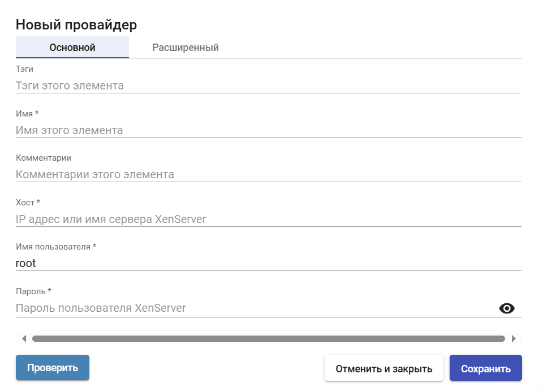Click the XenServer host address field
Screen dimensions: 539x391
pyautogui.click(x=268, y=220)
